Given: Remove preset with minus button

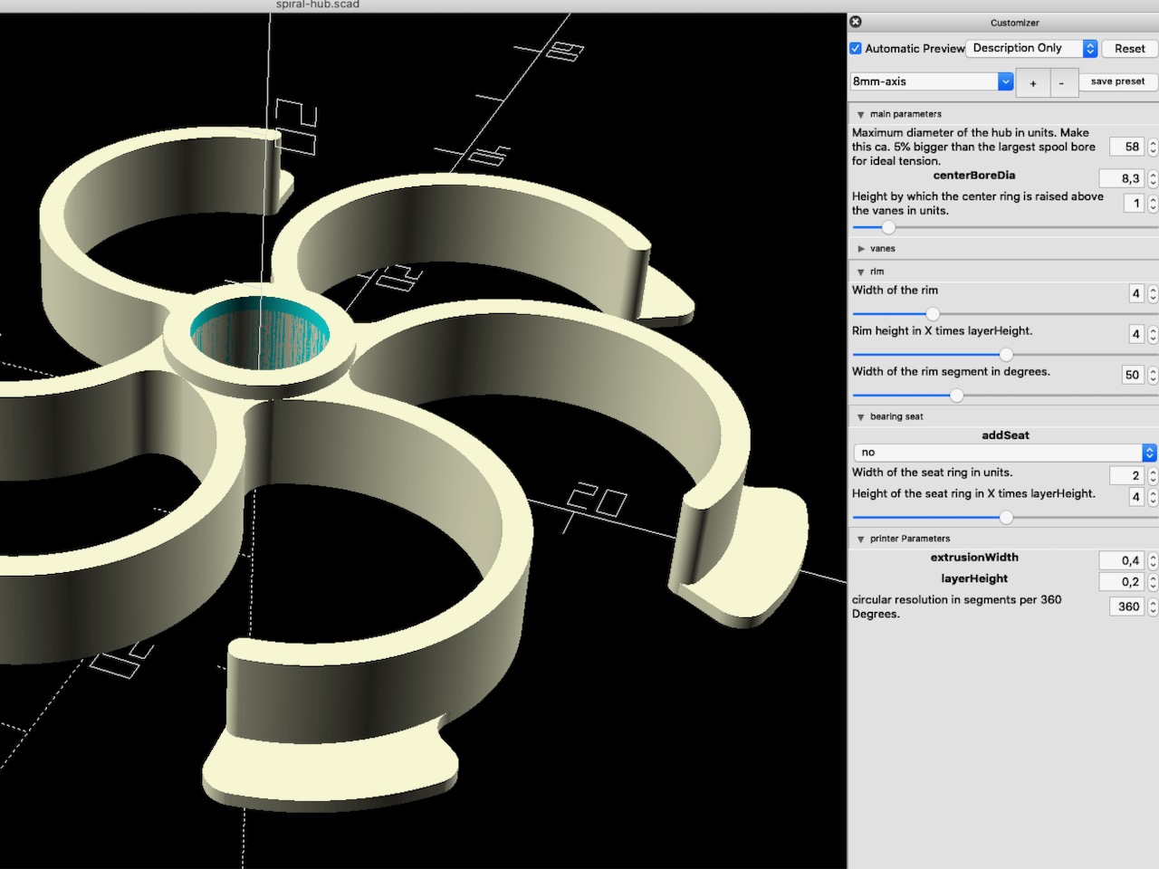Looking at the screenshot, I should click(x=1062, y=82).
